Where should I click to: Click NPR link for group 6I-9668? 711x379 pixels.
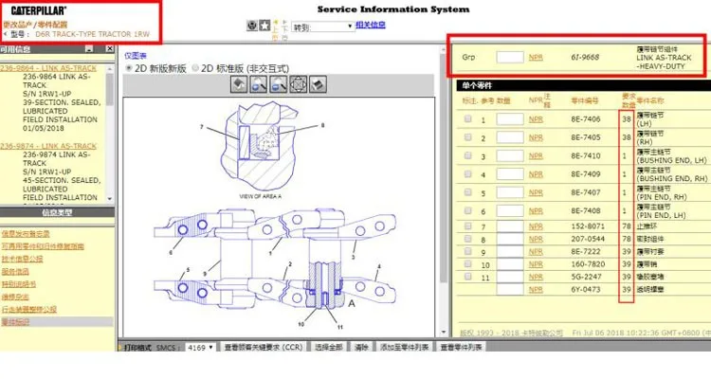(x=536, y=58)
